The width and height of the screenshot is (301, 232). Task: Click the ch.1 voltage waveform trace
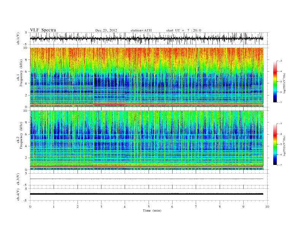click(146, 38)
